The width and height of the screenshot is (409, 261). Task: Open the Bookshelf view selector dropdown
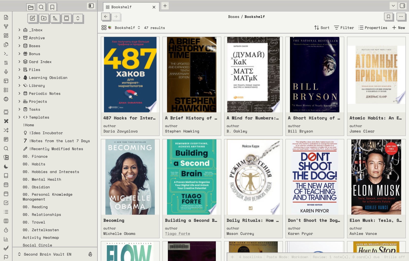tap(121, 28)
